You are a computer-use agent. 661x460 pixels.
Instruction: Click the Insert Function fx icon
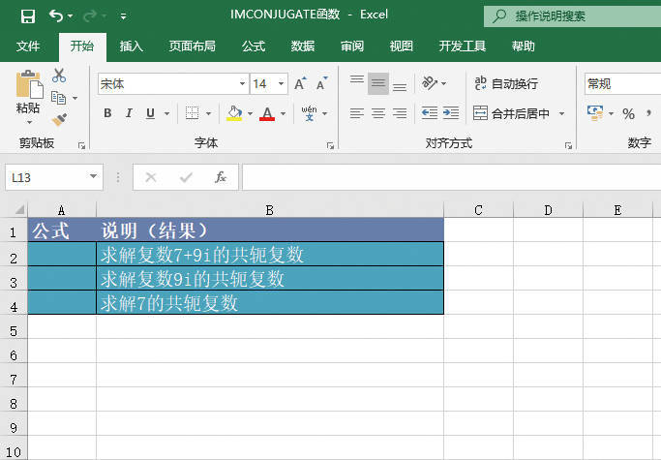point(221,177)
